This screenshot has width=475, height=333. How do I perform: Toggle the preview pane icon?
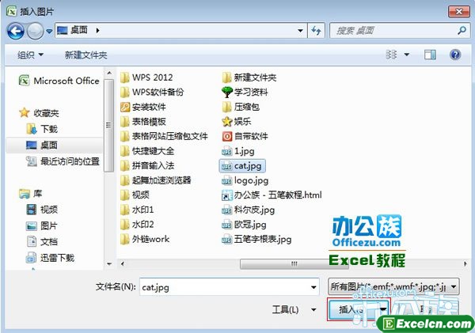point(430,55)
